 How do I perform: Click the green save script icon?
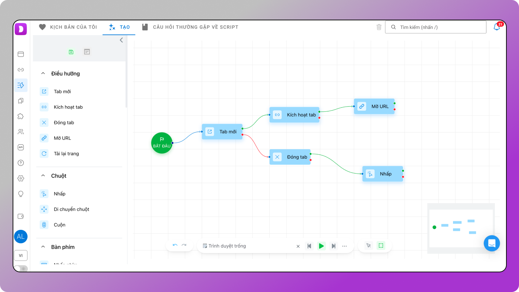pyautogui.click(x=71, y=52)
